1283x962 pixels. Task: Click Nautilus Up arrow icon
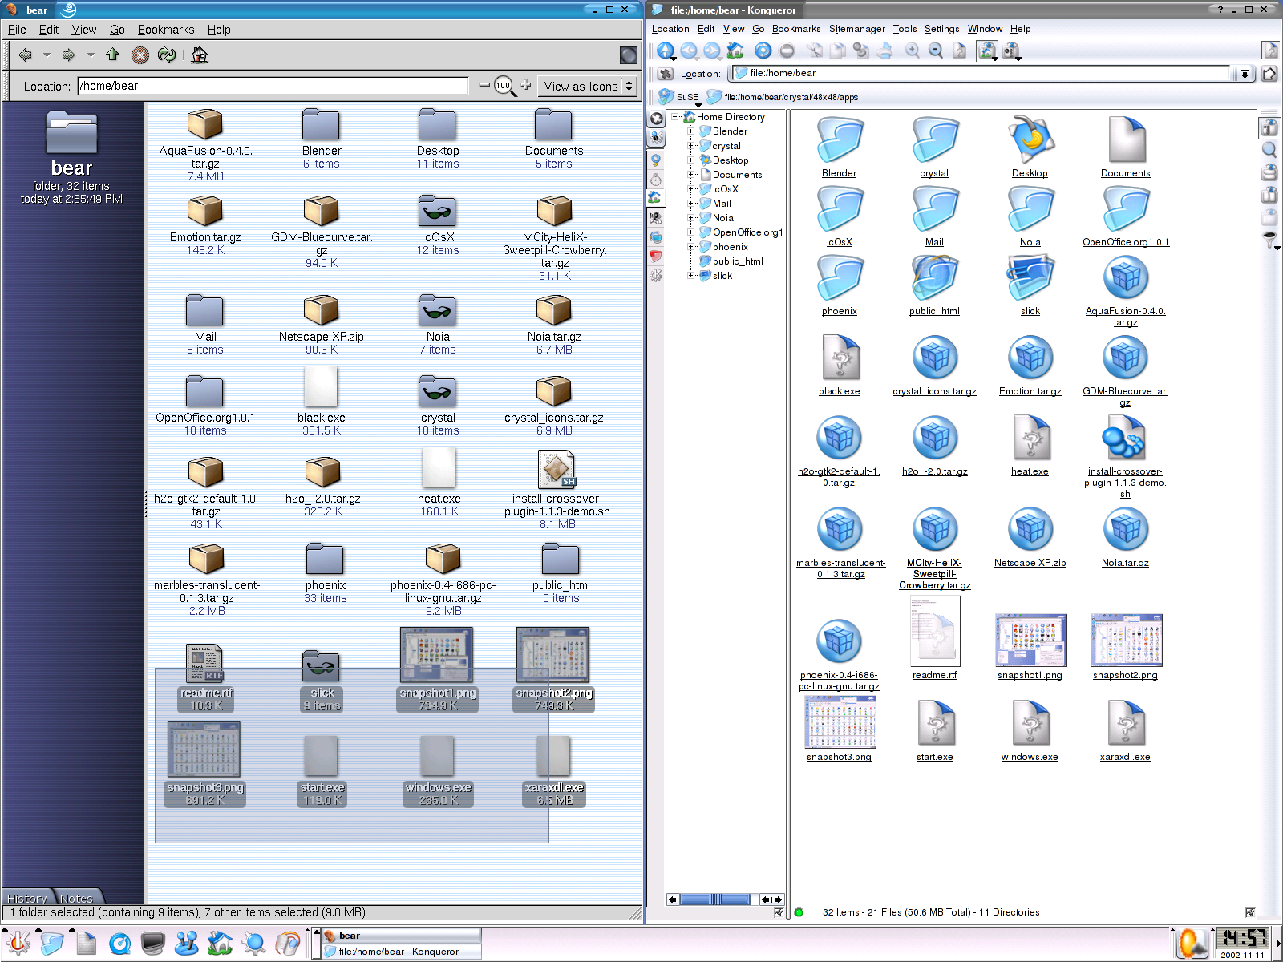click(x=112, y=55)
